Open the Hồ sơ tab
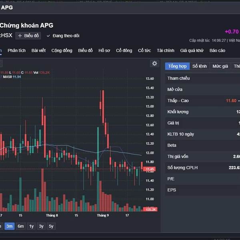 (x=104, y=50)
